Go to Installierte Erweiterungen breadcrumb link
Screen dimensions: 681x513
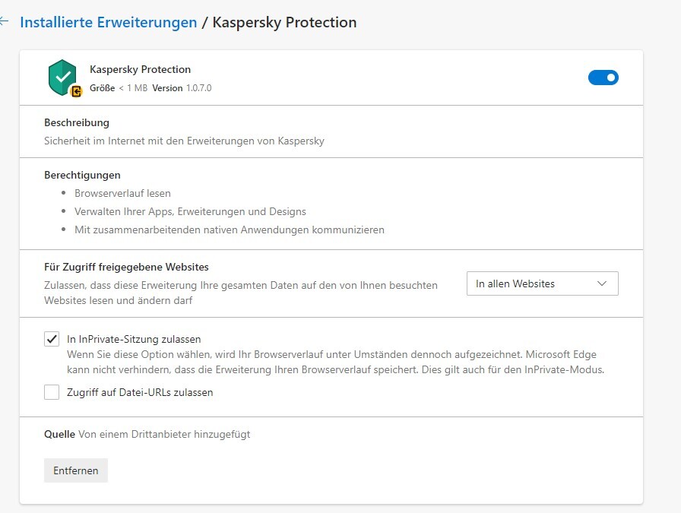click(x=109, y=22)
